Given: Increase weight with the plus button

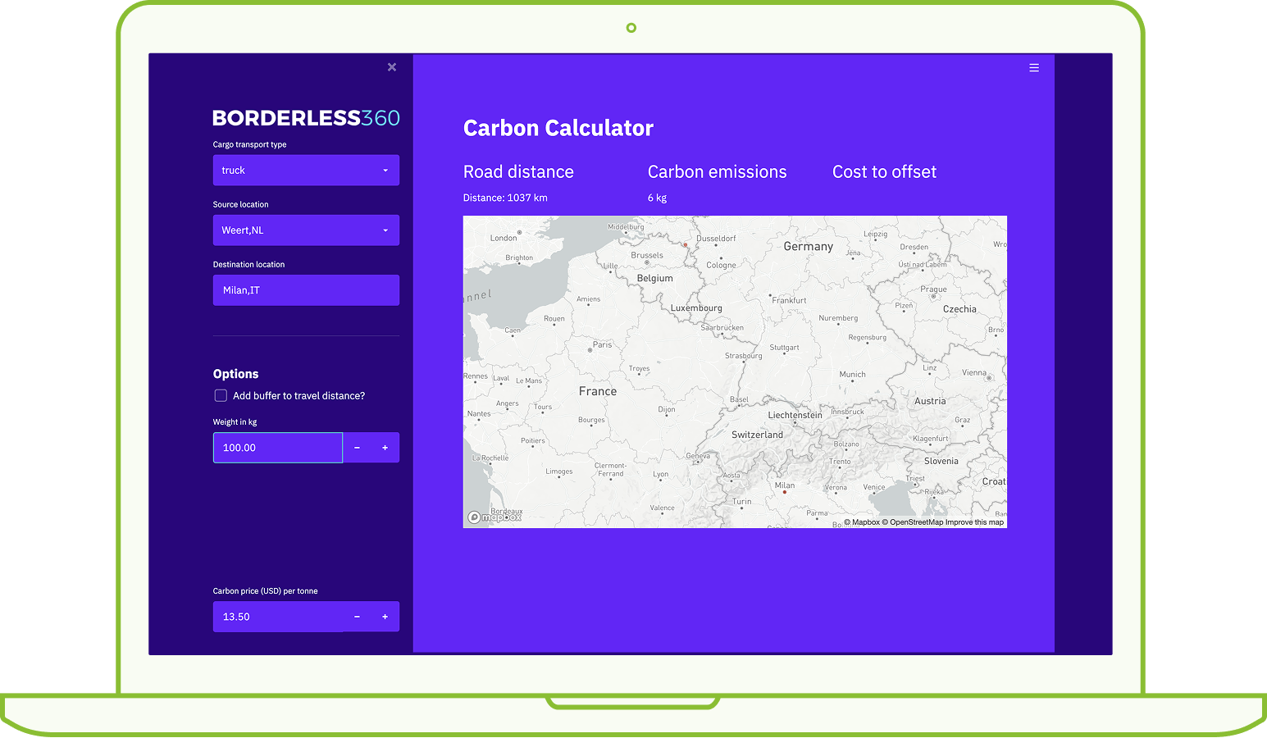Looking at the screenshot, I should point(385,448).
